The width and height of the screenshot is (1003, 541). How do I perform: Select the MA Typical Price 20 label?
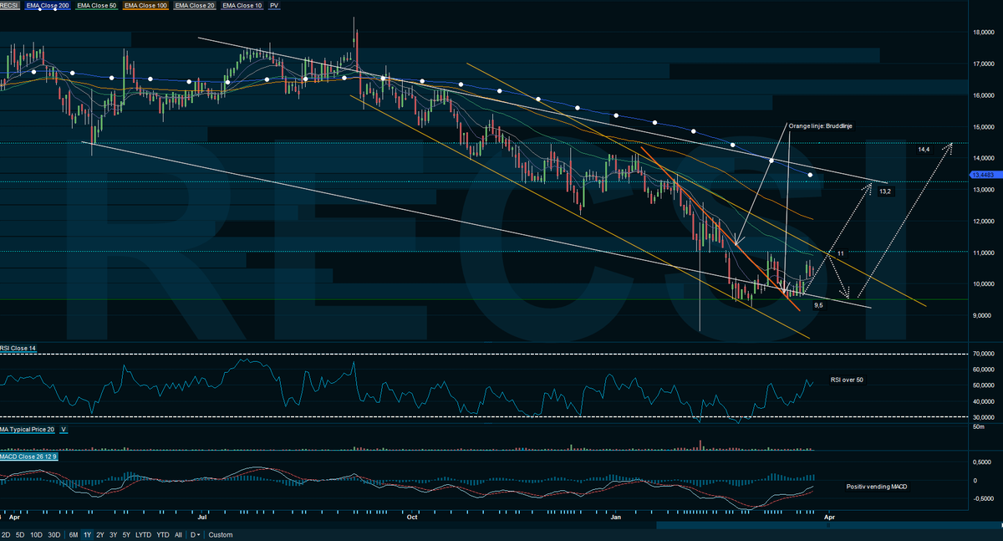(28, 429)
